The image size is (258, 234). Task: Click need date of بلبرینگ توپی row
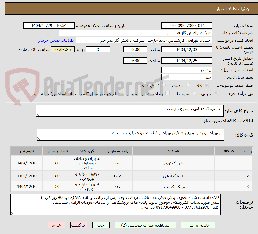27,163
